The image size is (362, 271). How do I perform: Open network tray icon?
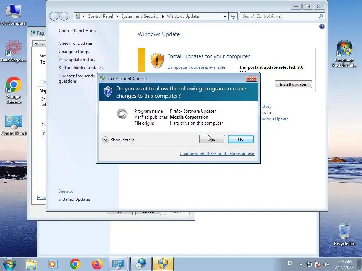(x=309, y=264)
